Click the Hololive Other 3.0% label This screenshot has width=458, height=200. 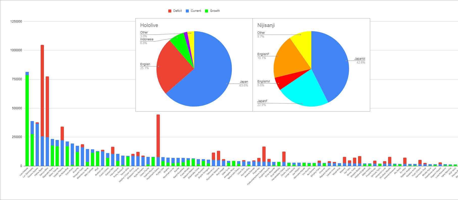click(x=144, y=34)
